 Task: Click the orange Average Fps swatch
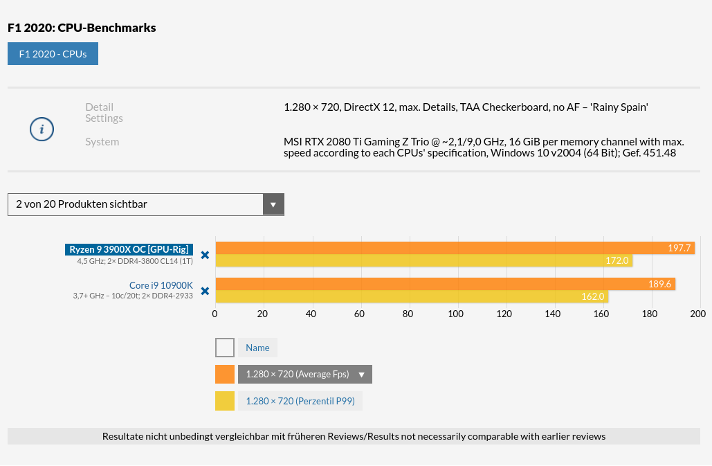pos(225,374)
